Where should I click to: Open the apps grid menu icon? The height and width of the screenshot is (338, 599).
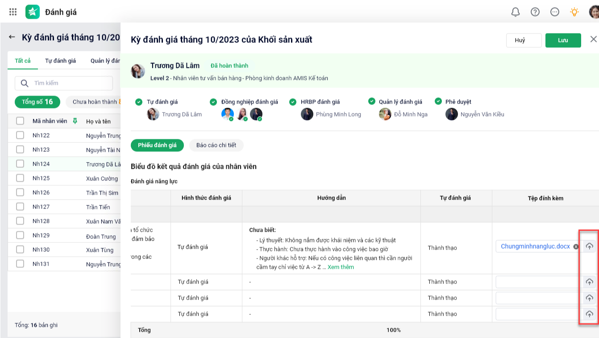(x=13, y=12)
